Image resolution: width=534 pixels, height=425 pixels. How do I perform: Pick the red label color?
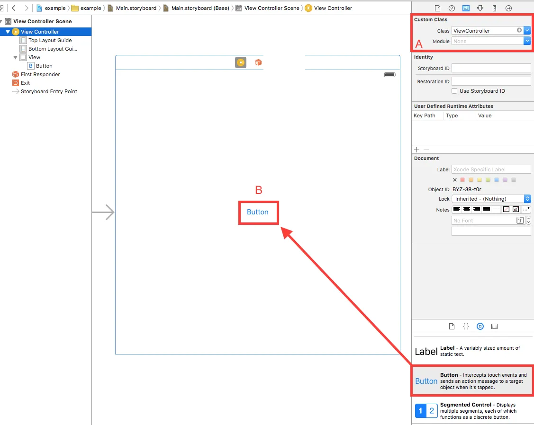462,180
